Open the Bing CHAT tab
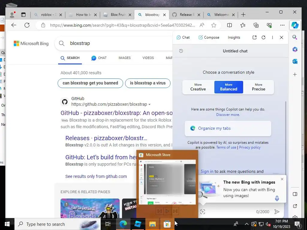Screen dimensions: 307x230 (99, 58)
